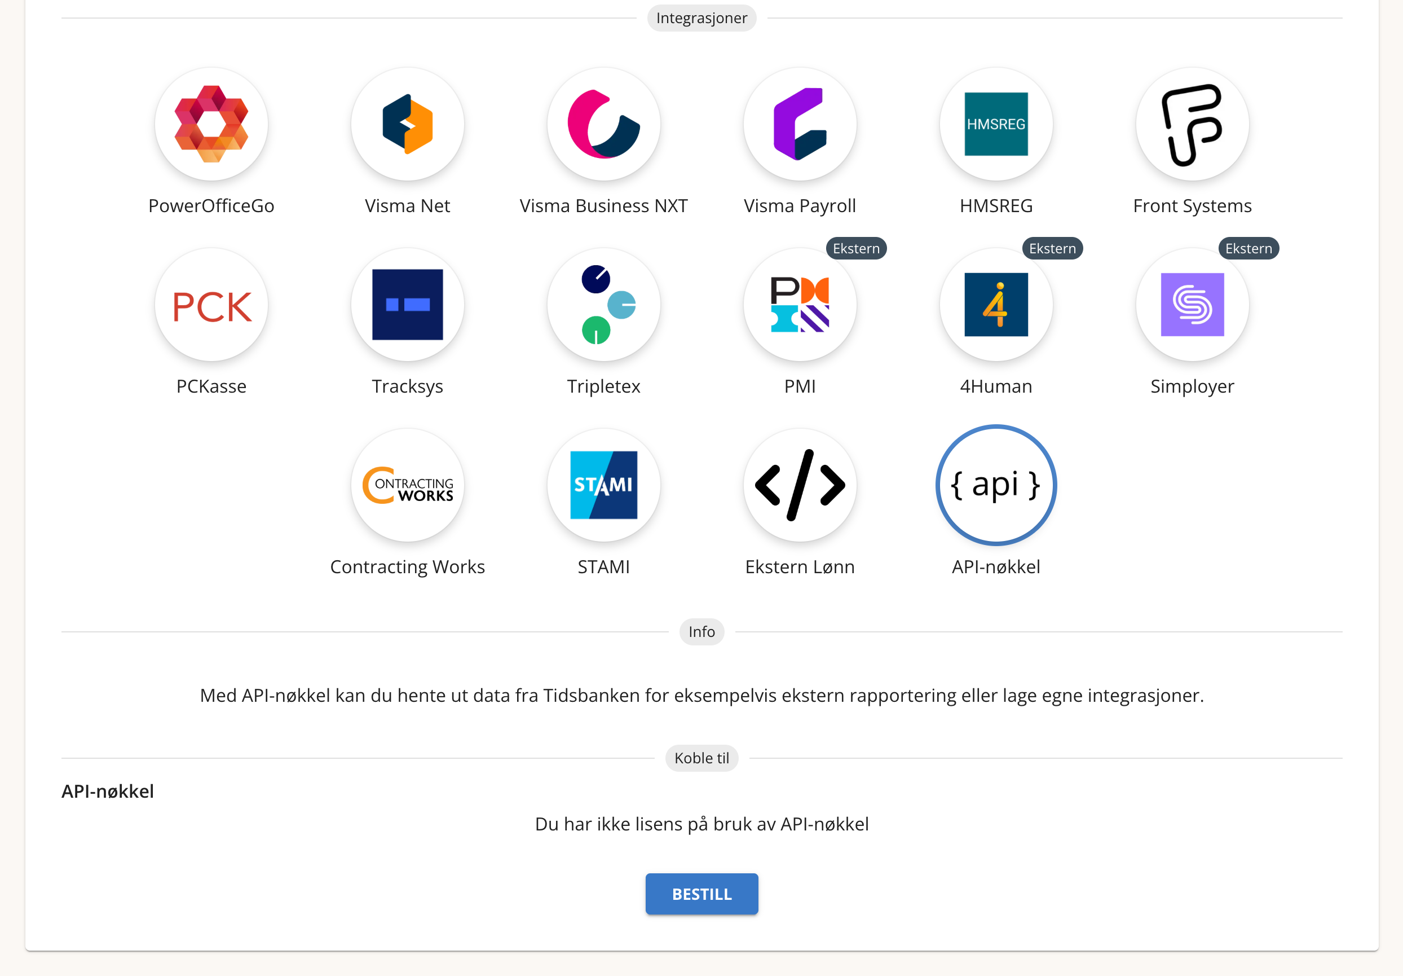Open the Visma Net integration
The image size is (1403, 976).
[x=408, y=124]
